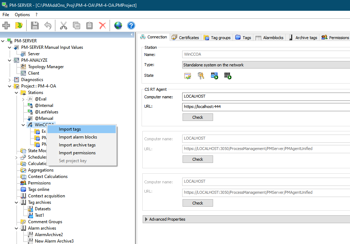This screenshot has width=350, height=244.
Task: Click the Add (plus) toolbar icon
Action: pyautogui.click(x=6, y=25)
